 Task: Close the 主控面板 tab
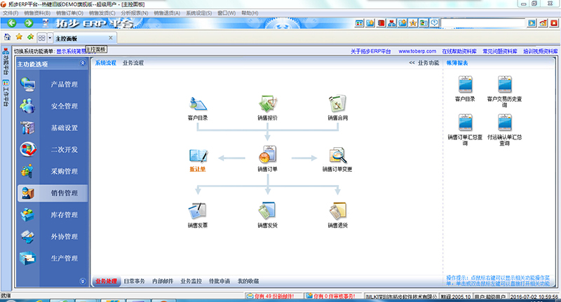click(x=110, y=37)
